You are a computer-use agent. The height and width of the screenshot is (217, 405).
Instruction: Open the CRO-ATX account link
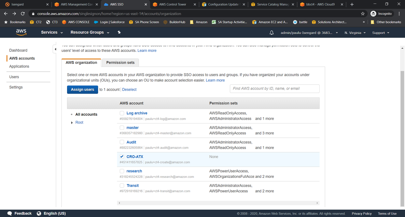(x=135, y=157)
